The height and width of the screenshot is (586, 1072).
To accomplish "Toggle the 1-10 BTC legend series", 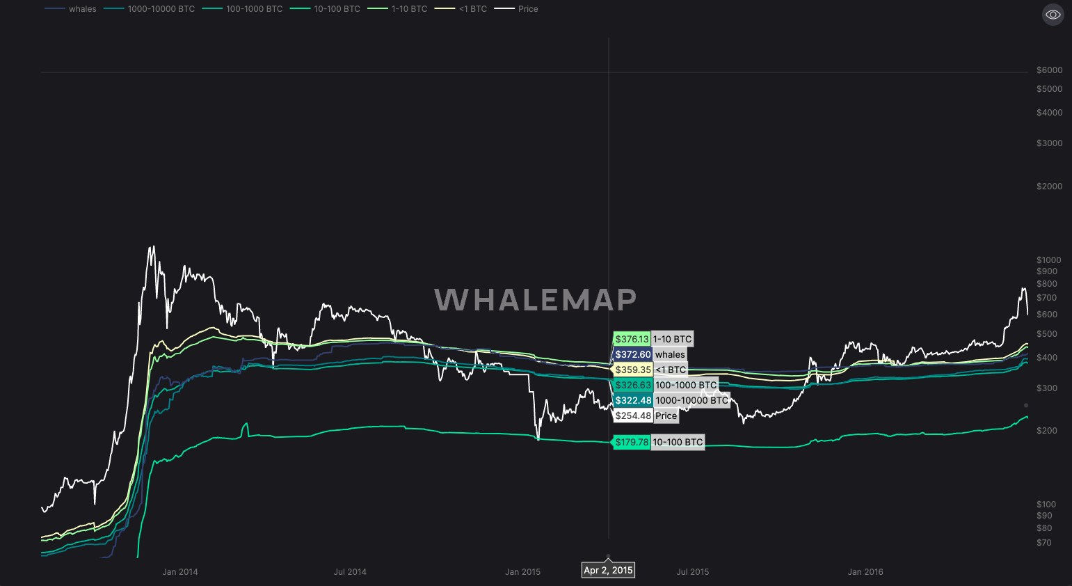I will (398, 9).
